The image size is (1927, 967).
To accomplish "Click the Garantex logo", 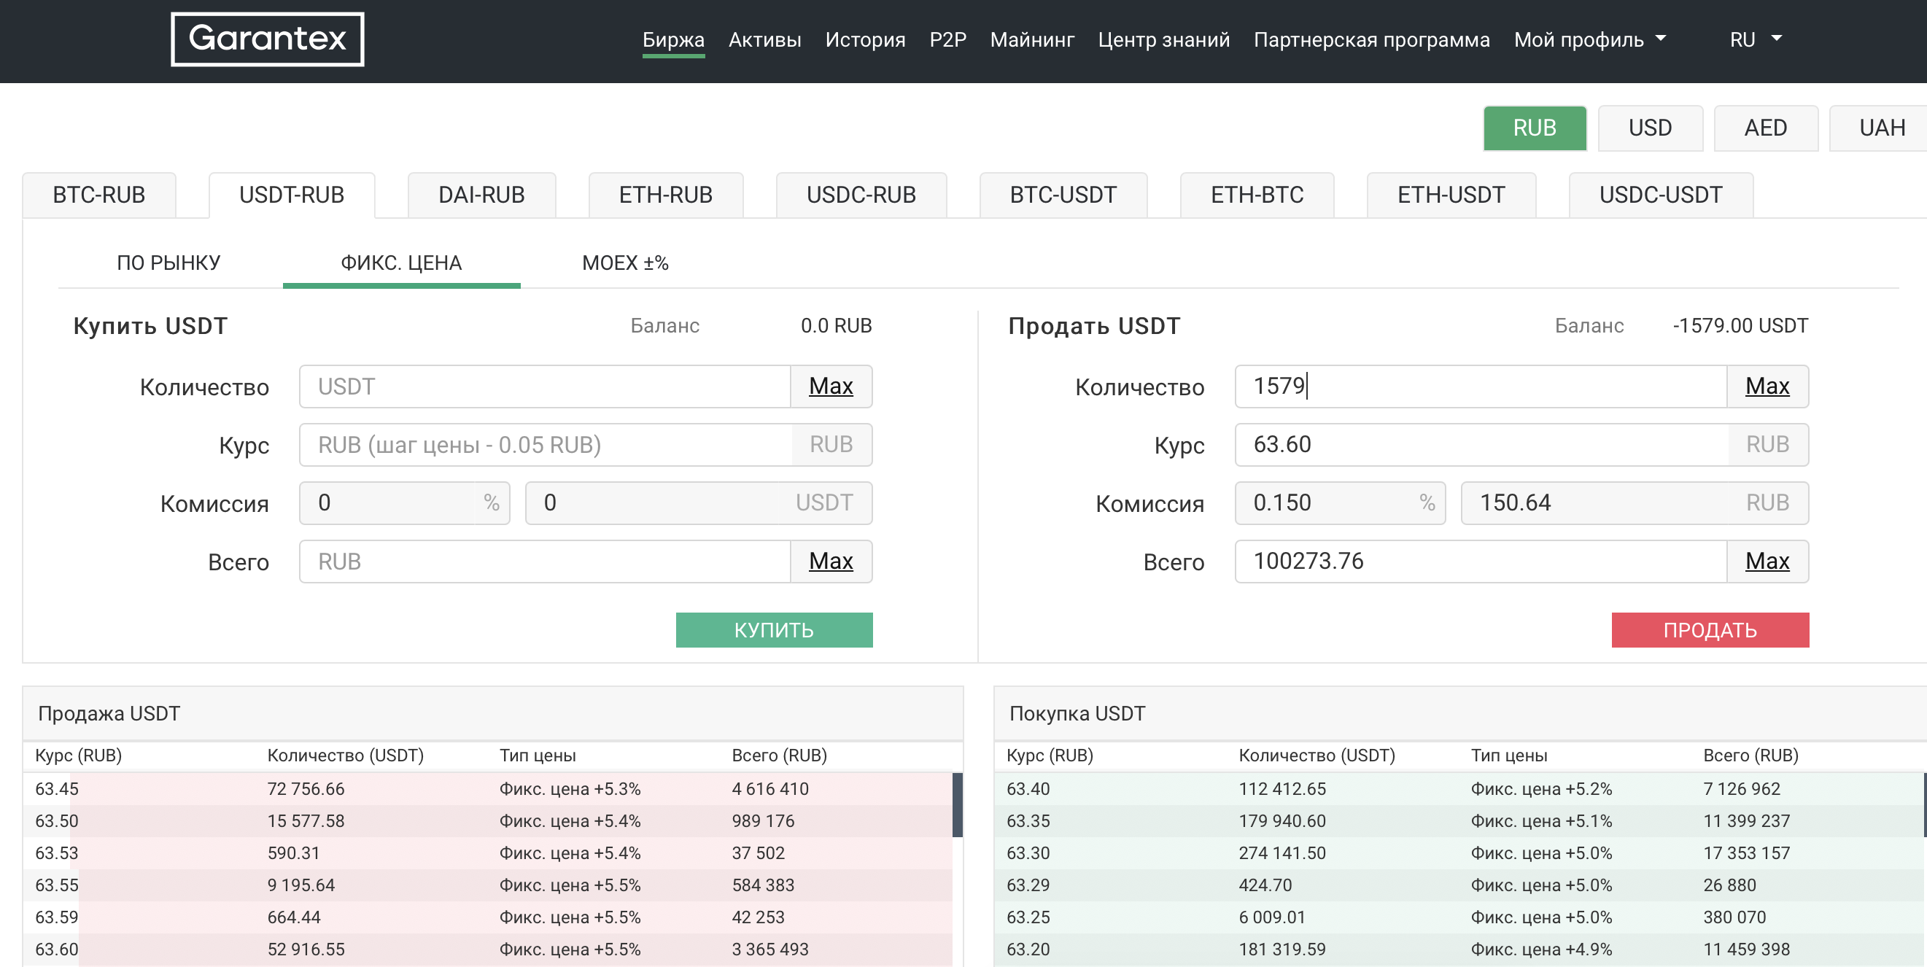I will 267,39.
